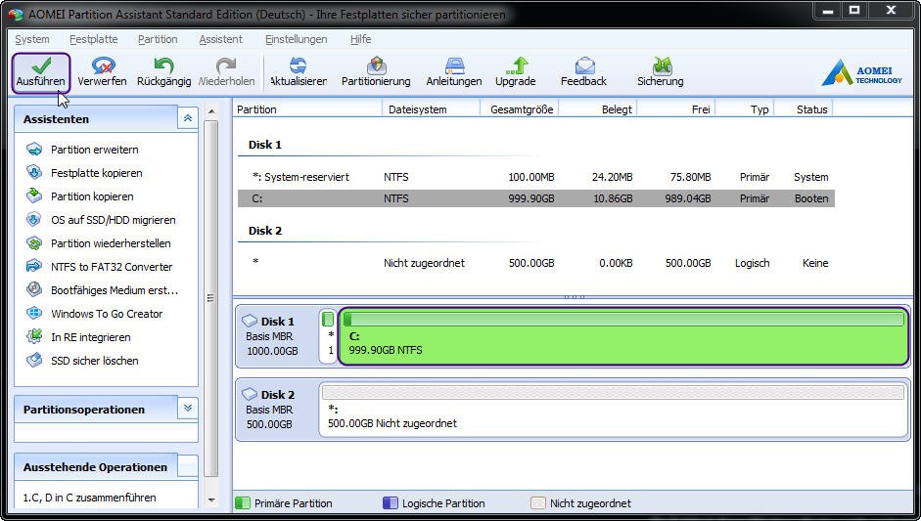Click the Logische Partition blue legend swatch

[390, 503]
